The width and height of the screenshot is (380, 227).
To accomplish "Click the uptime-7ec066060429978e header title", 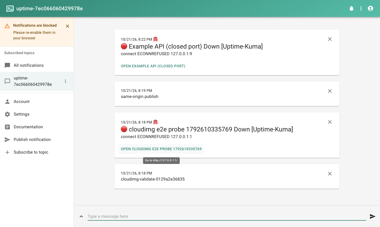I will click(x=50, y=8).
